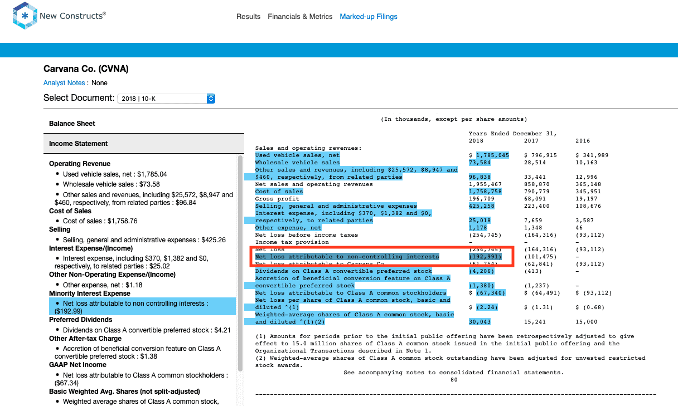Image resolution: width=678 pixels, height=406 pixels.
Task: Click Net sales and operating revenues value 1,955,467
Action: coord(485,184)
